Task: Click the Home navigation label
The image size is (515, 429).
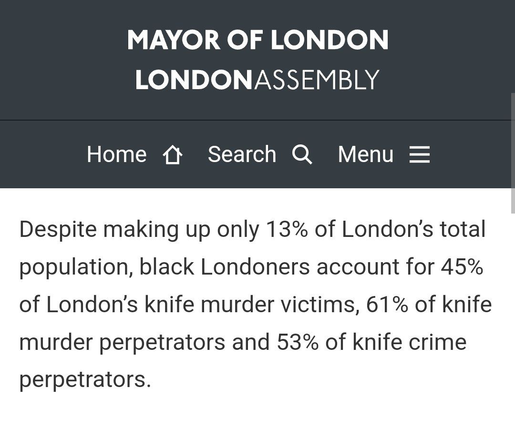Action: tap(117, 154)
